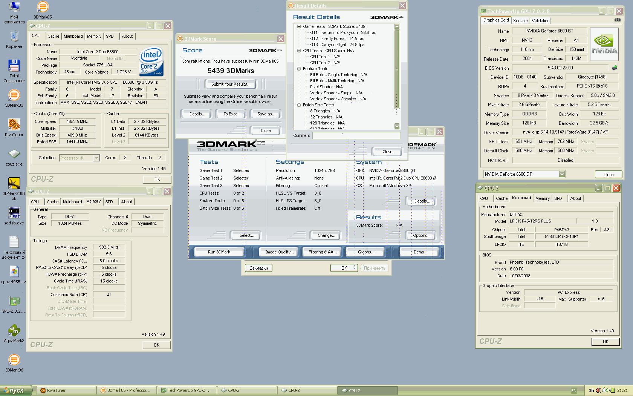Click Options... under Results

coord(422,235)
